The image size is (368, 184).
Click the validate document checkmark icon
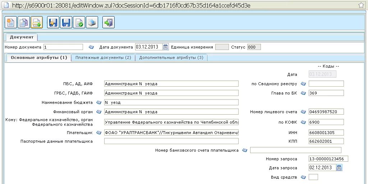[x=79, y=23]
